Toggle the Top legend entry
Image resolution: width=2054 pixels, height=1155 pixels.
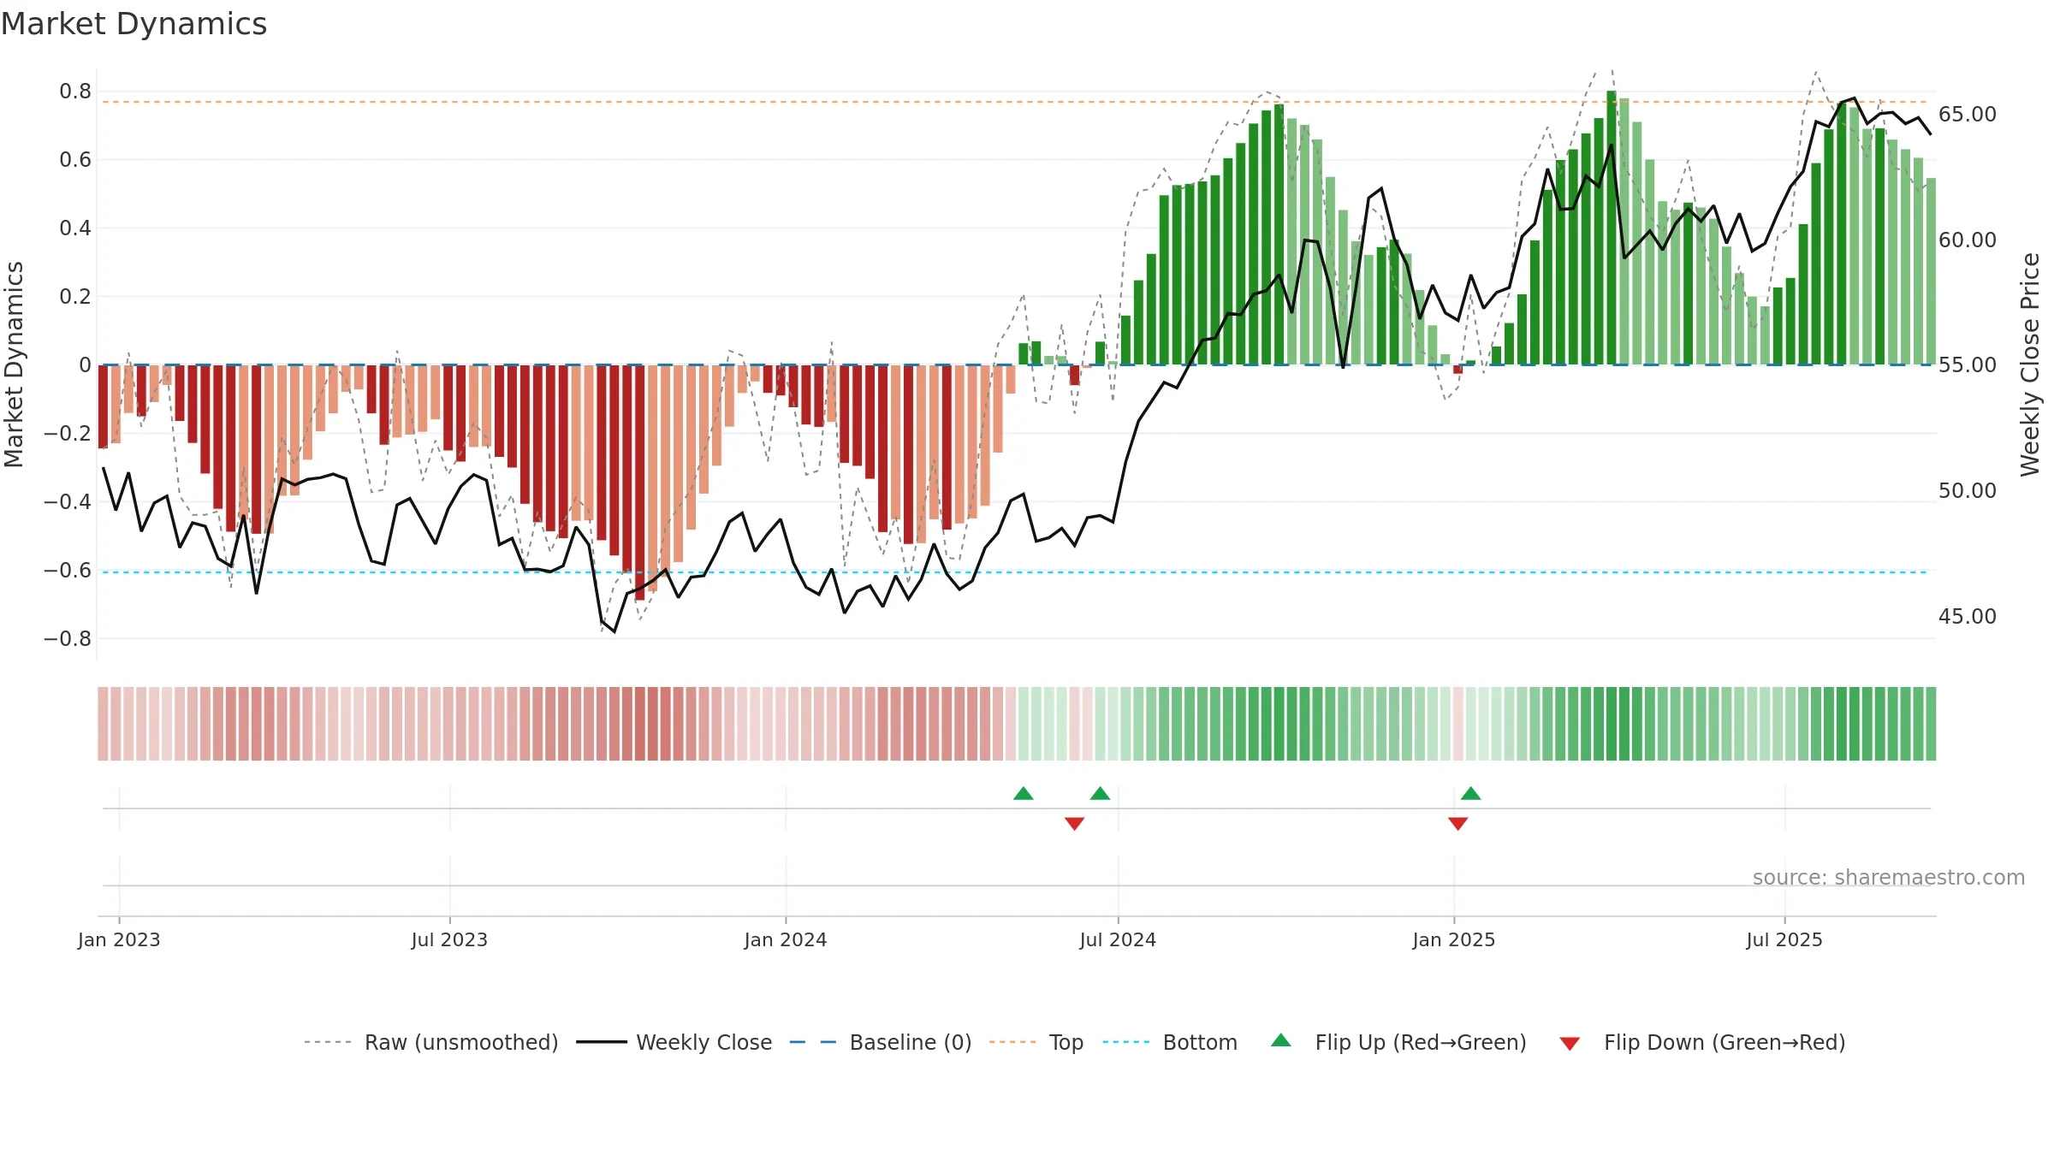point(1036,1042)
